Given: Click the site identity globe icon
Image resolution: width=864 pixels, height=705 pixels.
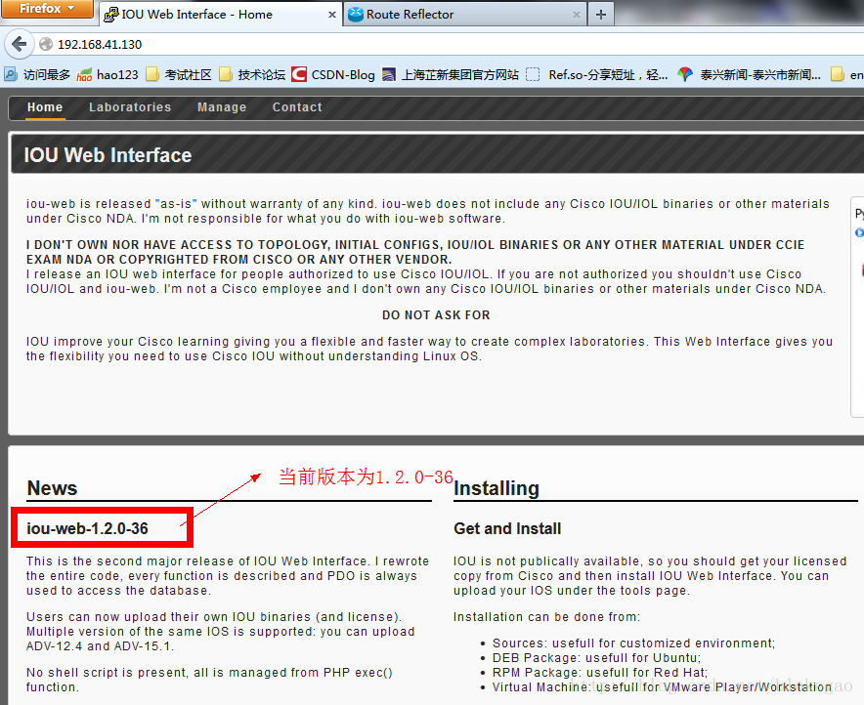Looking at the screenshot, I should [46, 44].
